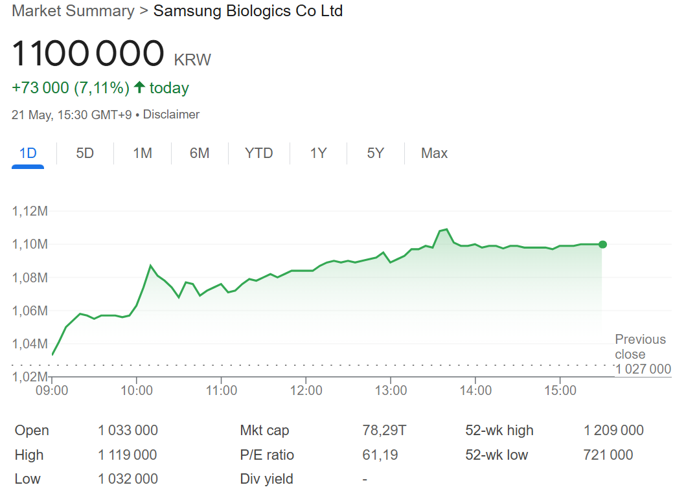Open the 1M chart range
Viewport: 686px width, 496px height.
tap(143, 153)
